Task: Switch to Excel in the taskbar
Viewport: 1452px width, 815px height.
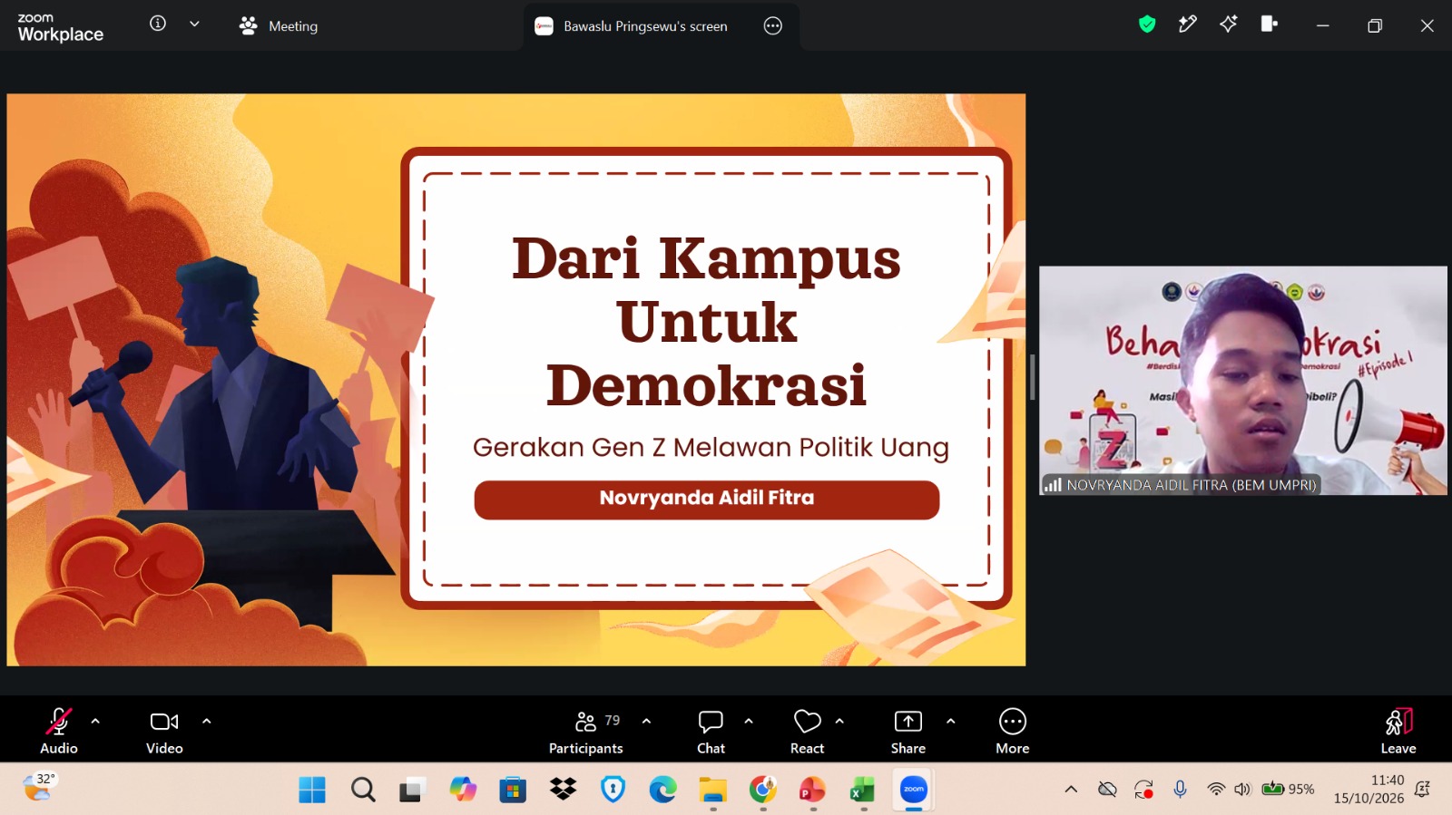Action: tap(863, 790)
